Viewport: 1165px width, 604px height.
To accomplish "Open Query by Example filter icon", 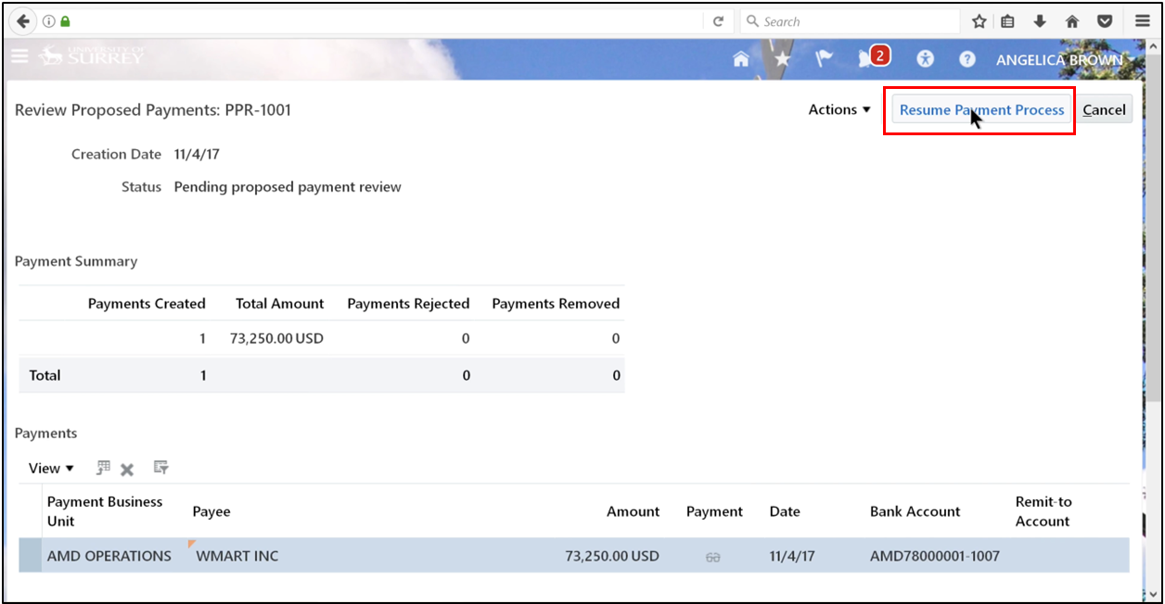I will (x=160, y=468).
